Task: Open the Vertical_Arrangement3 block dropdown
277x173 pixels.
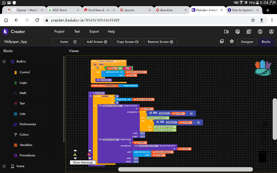Action: tap(158, 118)
